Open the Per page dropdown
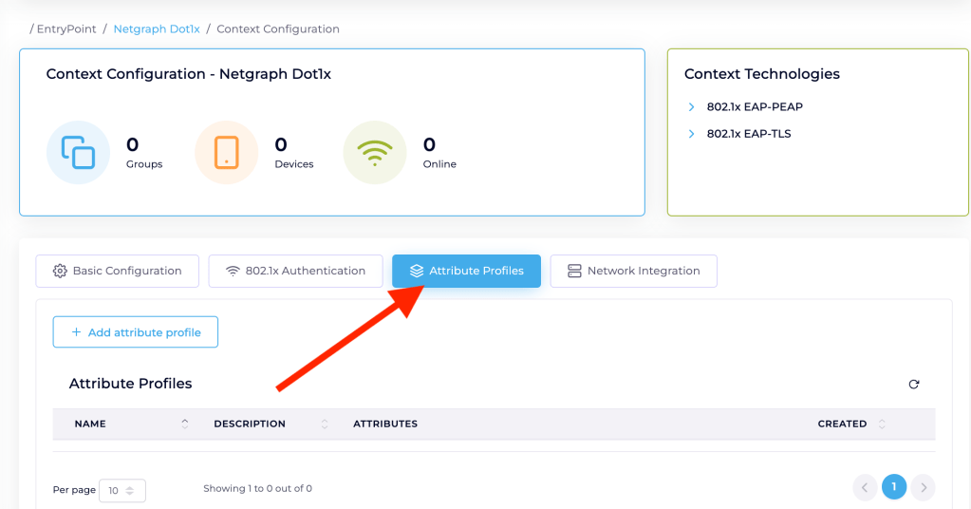 point(121,491)
